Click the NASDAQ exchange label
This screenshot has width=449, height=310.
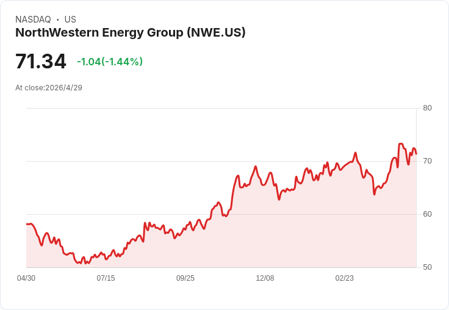click(x=33, y=20)
